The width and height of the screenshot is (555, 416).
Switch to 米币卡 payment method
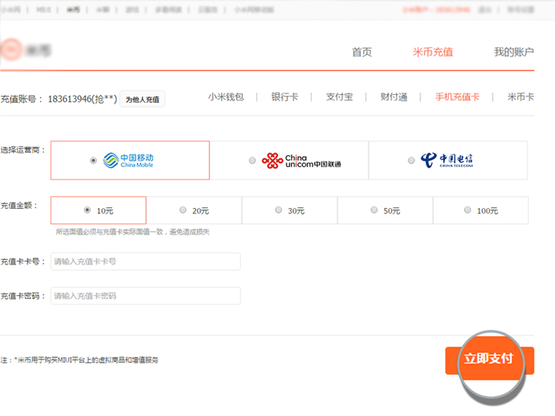click(x=520, y=97)
